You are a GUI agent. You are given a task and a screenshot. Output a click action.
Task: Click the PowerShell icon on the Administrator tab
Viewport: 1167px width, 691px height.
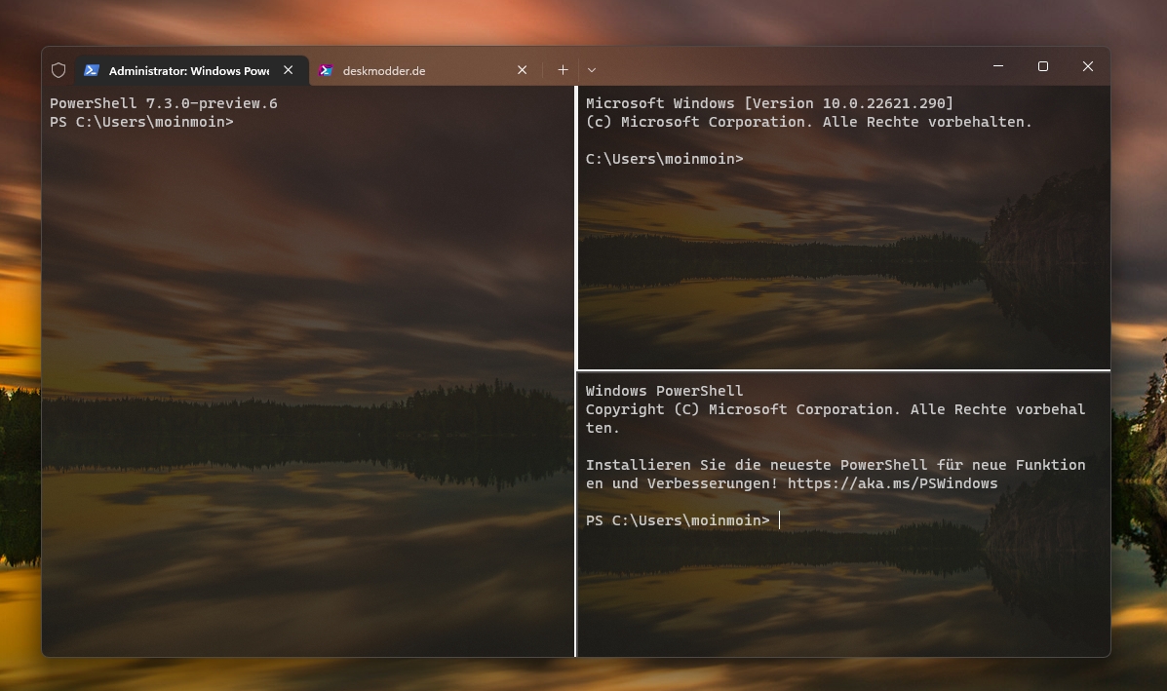click(x=92, y=70)
